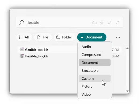Select the All filter
The image size is (139, 104).
pos(24,37)
